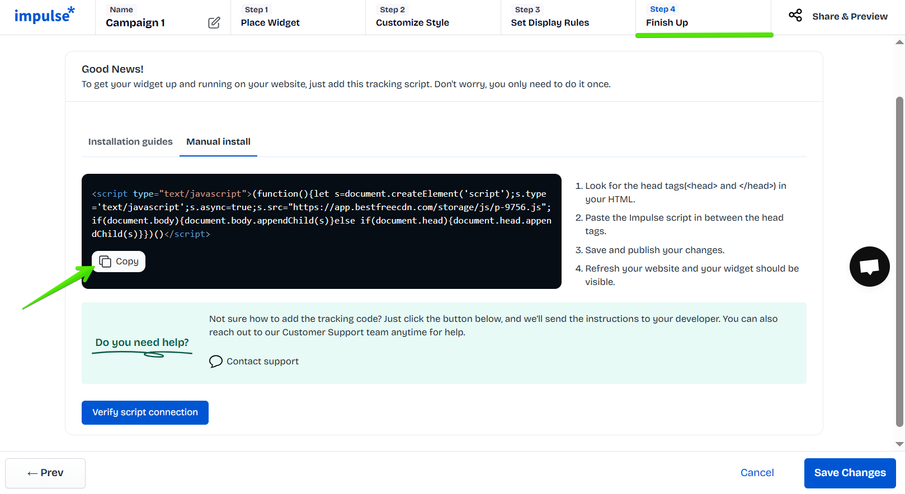Click 'Paste the Impulse script' instruction text
The height and width of the screenshot is (494, 905).
click(x=684, y=225)
